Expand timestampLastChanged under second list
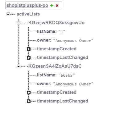 (29, 101)
